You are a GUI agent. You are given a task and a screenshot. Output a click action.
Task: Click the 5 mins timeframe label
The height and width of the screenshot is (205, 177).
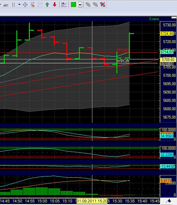pos(154,19)
